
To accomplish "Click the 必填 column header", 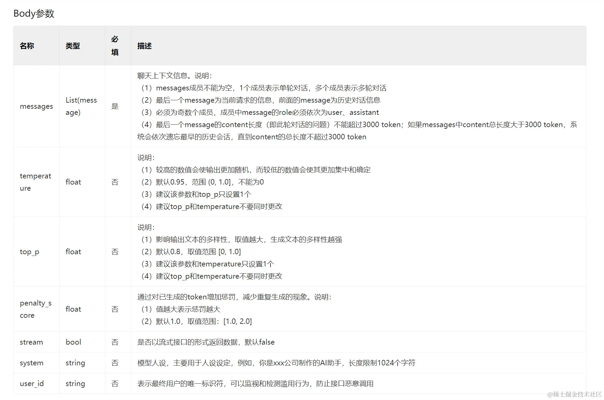I will [114, 46].
